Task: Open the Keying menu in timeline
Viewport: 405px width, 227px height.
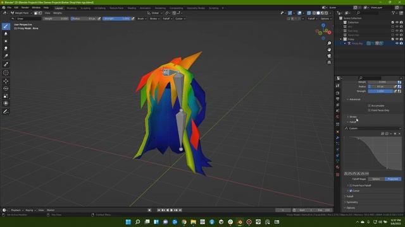Action: [x=30, y=210]
